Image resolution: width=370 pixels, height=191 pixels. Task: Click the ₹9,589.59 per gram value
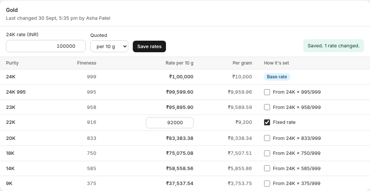pyautogui.click(x=240, y=107)
